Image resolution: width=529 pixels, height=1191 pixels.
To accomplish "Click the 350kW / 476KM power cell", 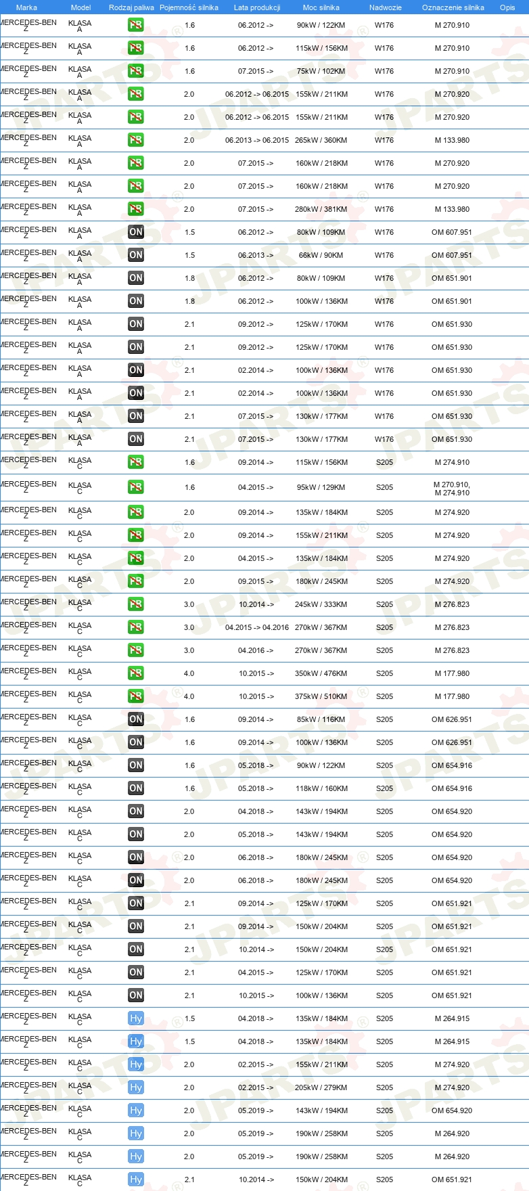I will tap(321, 673).
